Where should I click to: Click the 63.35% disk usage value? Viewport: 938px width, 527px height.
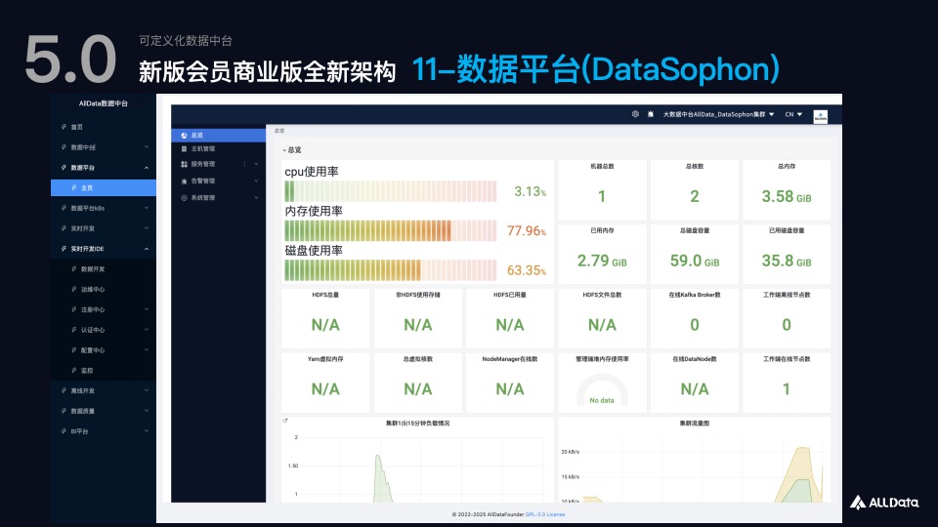pyautogui.click(x=527, y=270)
